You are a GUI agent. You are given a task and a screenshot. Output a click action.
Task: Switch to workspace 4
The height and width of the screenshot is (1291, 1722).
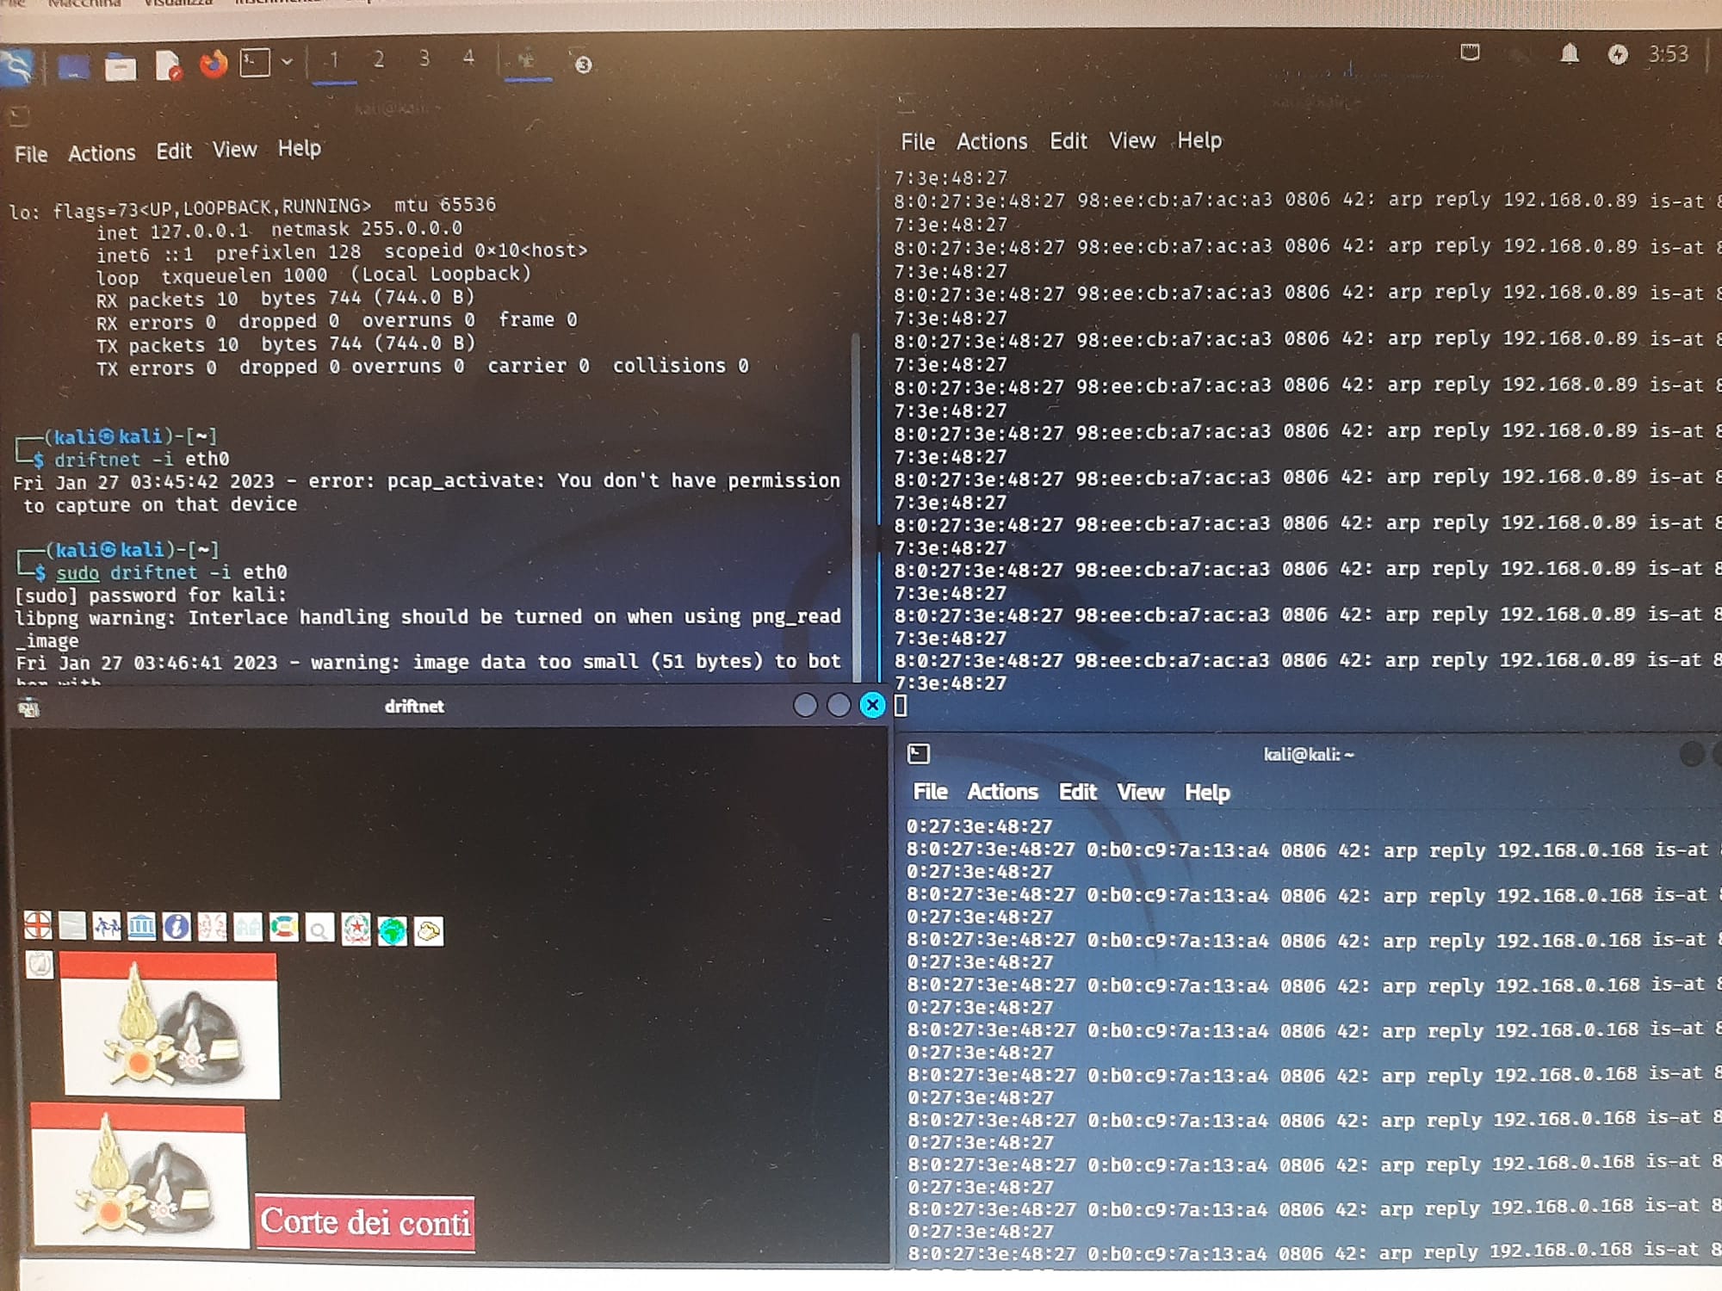pyautogui.click(x=468, y=58)
